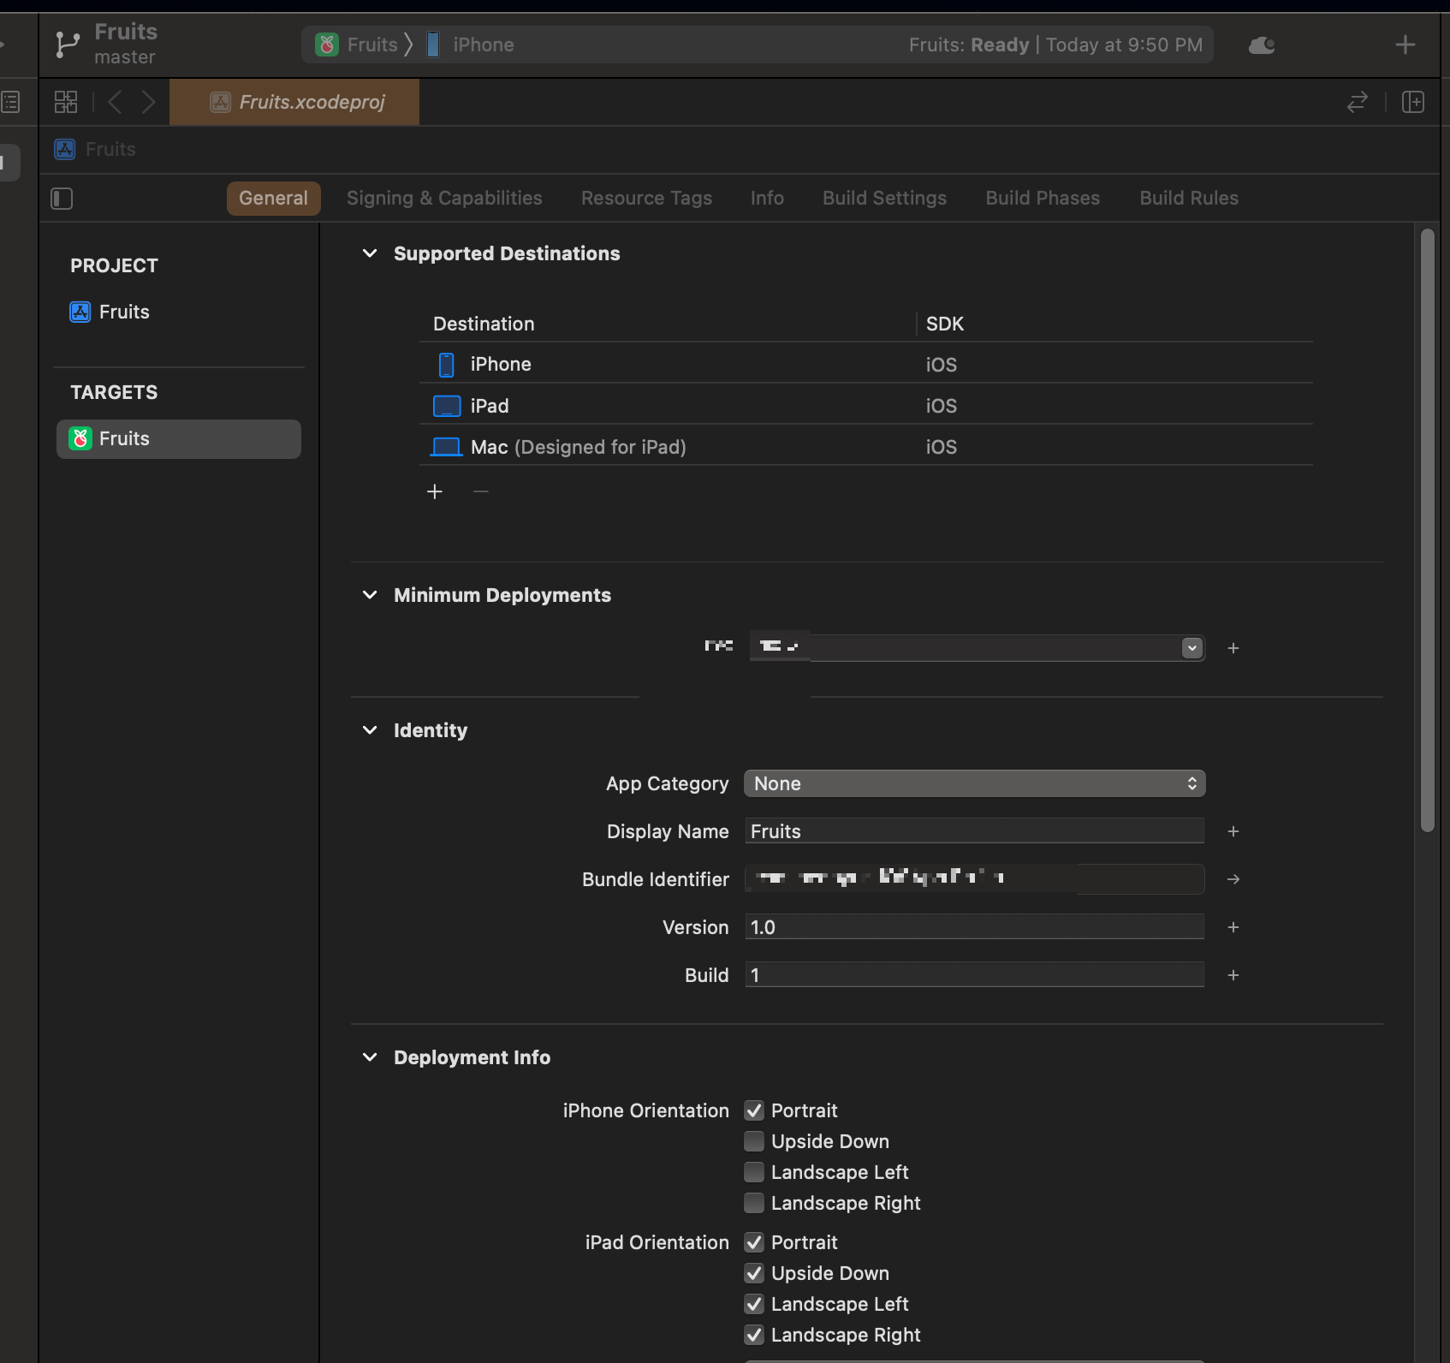The image size is (1450, 1363).
Task: Click the plus beside the Version field
Action: tap(1233, 927)
